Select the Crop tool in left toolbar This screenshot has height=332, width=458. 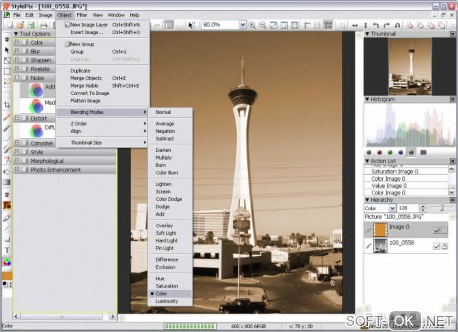pyautogui.click(x=7, y=105)
